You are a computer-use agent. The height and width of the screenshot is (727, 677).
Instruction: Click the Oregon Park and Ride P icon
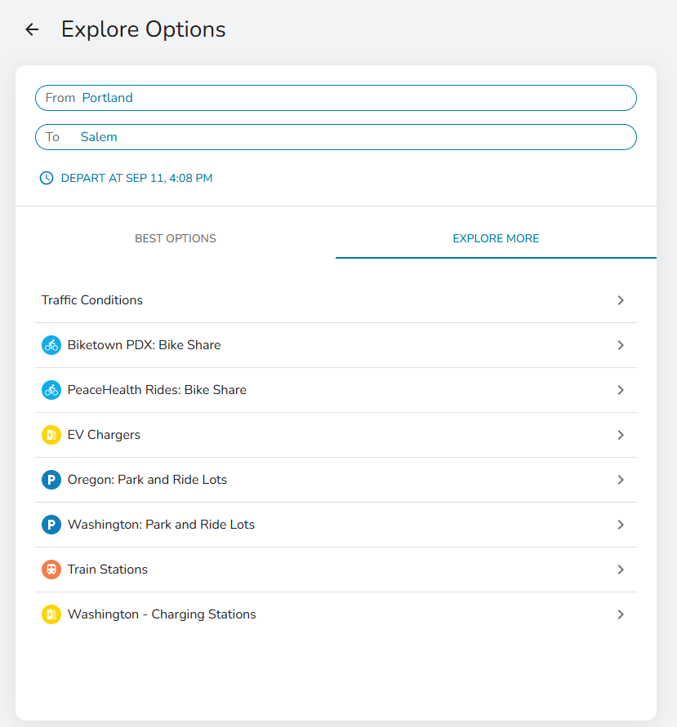[51, 480]
